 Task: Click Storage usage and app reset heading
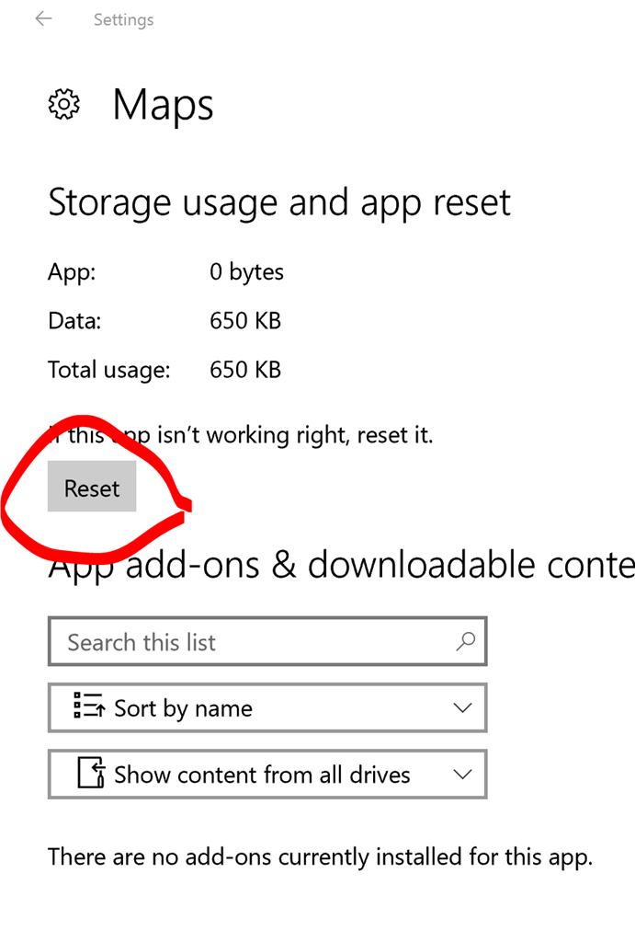point(279,203)
